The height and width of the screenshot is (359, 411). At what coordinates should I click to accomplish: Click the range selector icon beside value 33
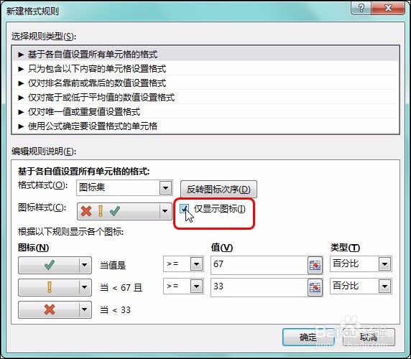315,287
